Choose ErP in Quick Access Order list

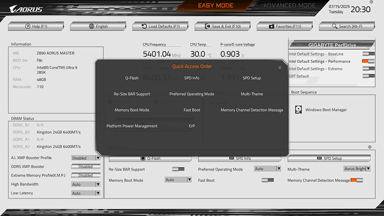192,126
